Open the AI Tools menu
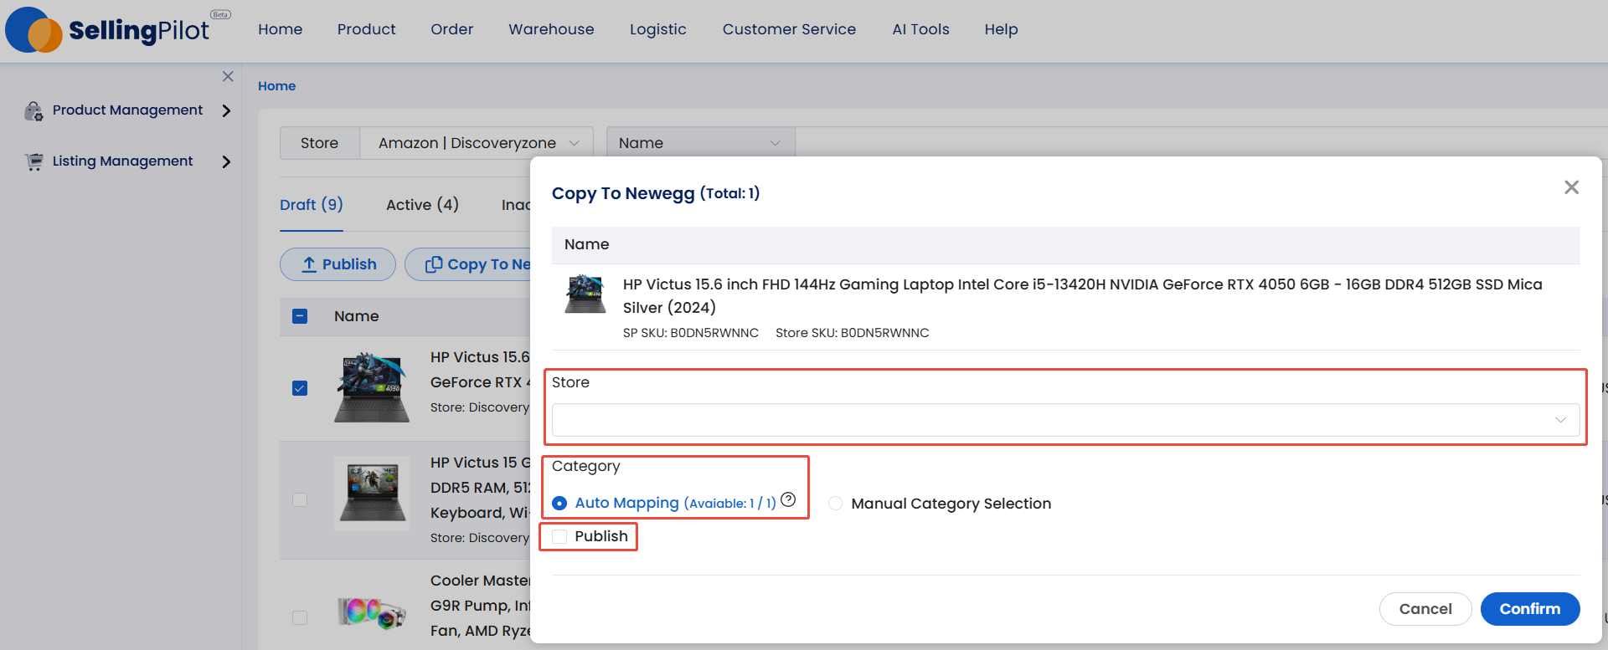This screenshot has height=650, width=1608. pyautogui.click(x=920, y=29)
